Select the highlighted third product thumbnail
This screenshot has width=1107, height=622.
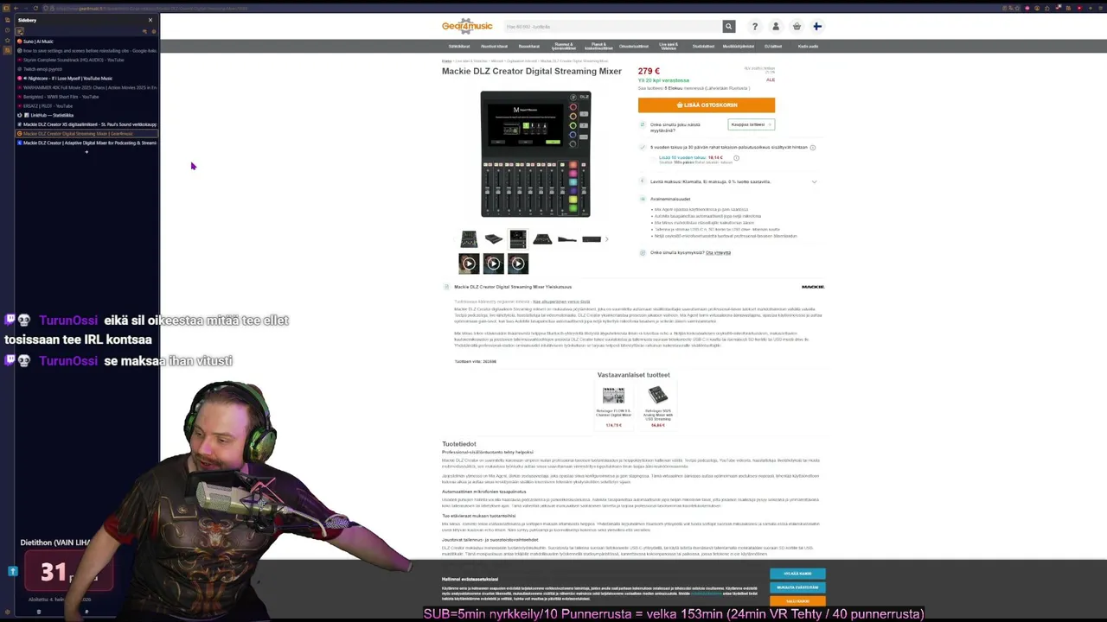(x=517, y=239)
